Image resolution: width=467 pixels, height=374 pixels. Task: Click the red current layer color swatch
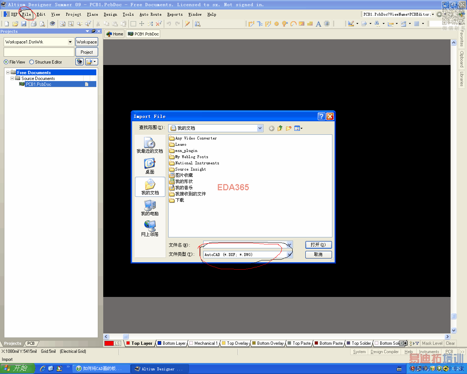(109, 343)
